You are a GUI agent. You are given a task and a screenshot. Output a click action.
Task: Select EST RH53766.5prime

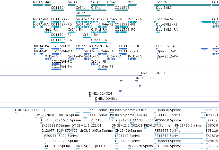pyautogui.click(x=168, y=146)
